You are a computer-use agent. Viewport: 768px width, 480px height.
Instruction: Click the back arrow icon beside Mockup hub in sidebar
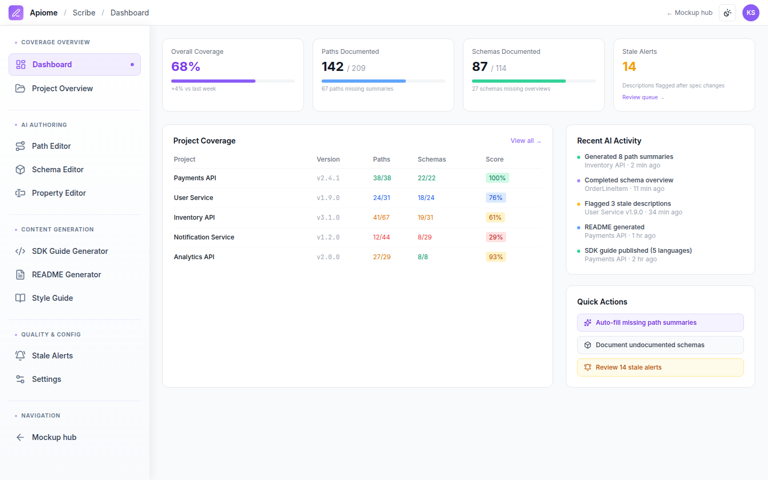click(x=20, y=437)
